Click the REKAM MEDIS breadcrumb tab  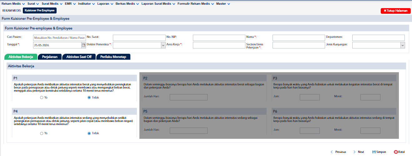coord(12,11)
